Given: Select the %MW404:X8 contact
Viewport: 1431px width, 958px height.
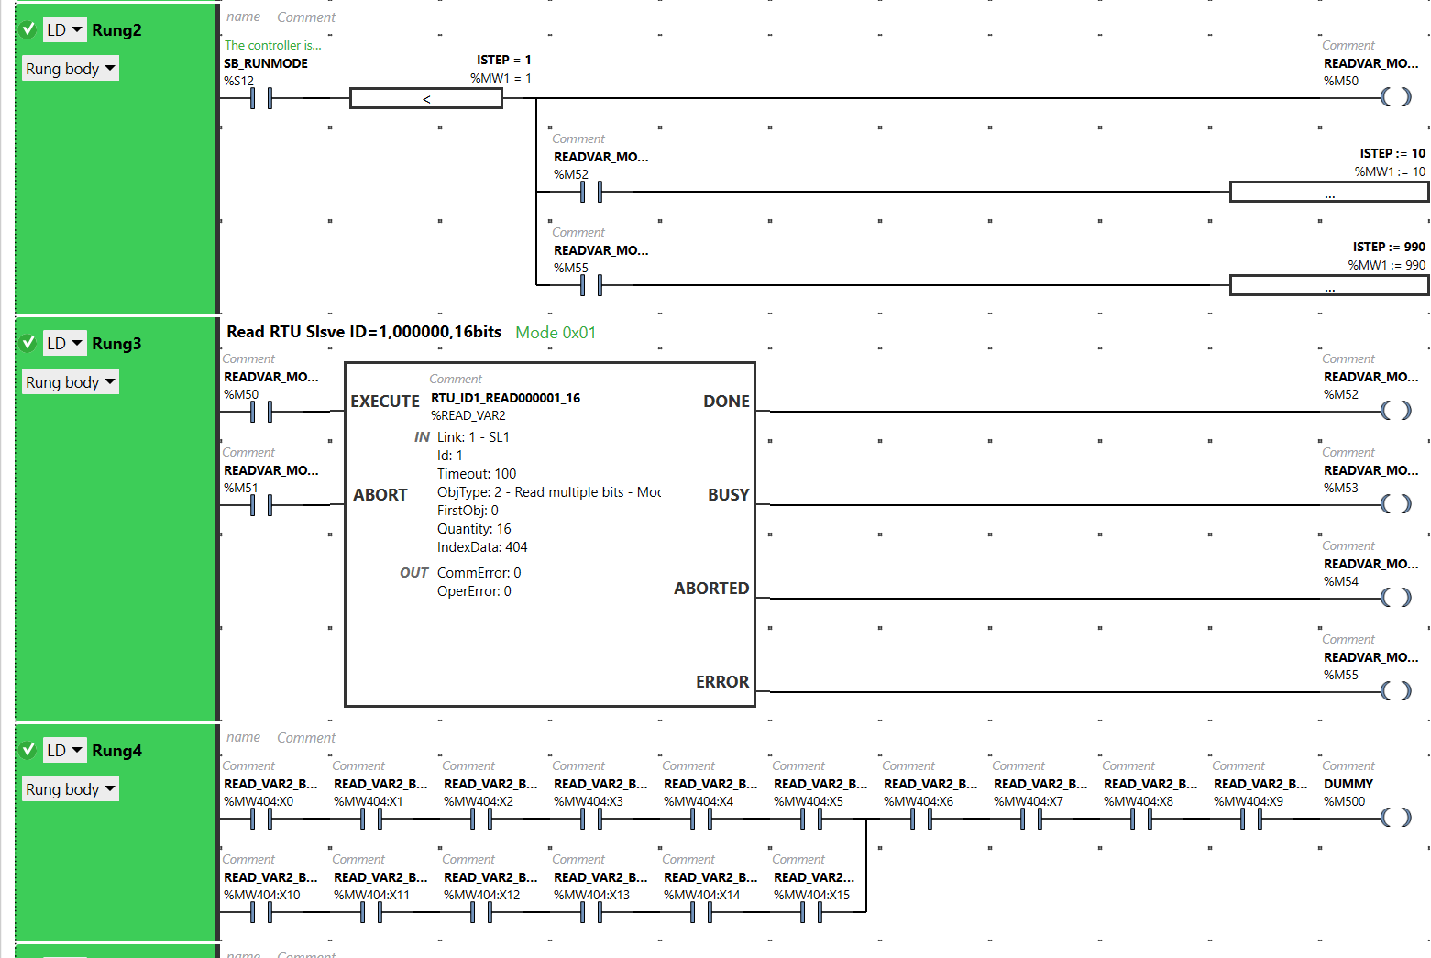Looking at the screenshot, I should [x=1141, y=819].
